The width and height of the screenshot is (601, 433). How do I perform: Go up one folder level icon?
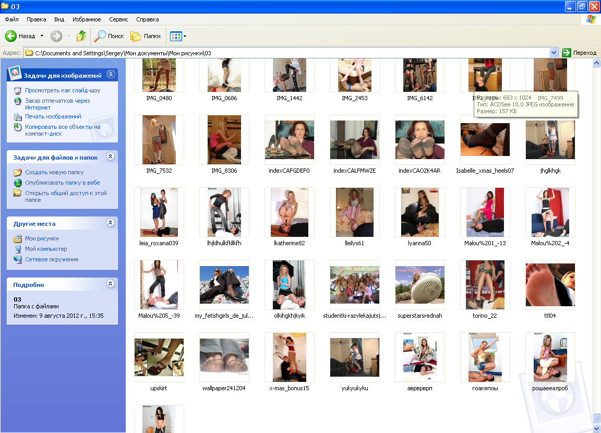(81, 36)
